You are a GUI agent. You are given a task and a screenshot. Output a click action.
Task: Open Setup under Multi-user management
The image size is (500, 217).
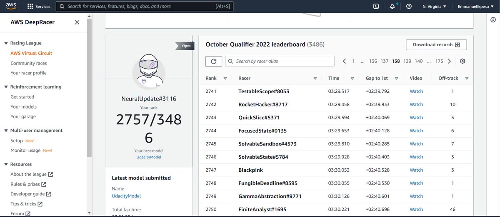point(17,141)
